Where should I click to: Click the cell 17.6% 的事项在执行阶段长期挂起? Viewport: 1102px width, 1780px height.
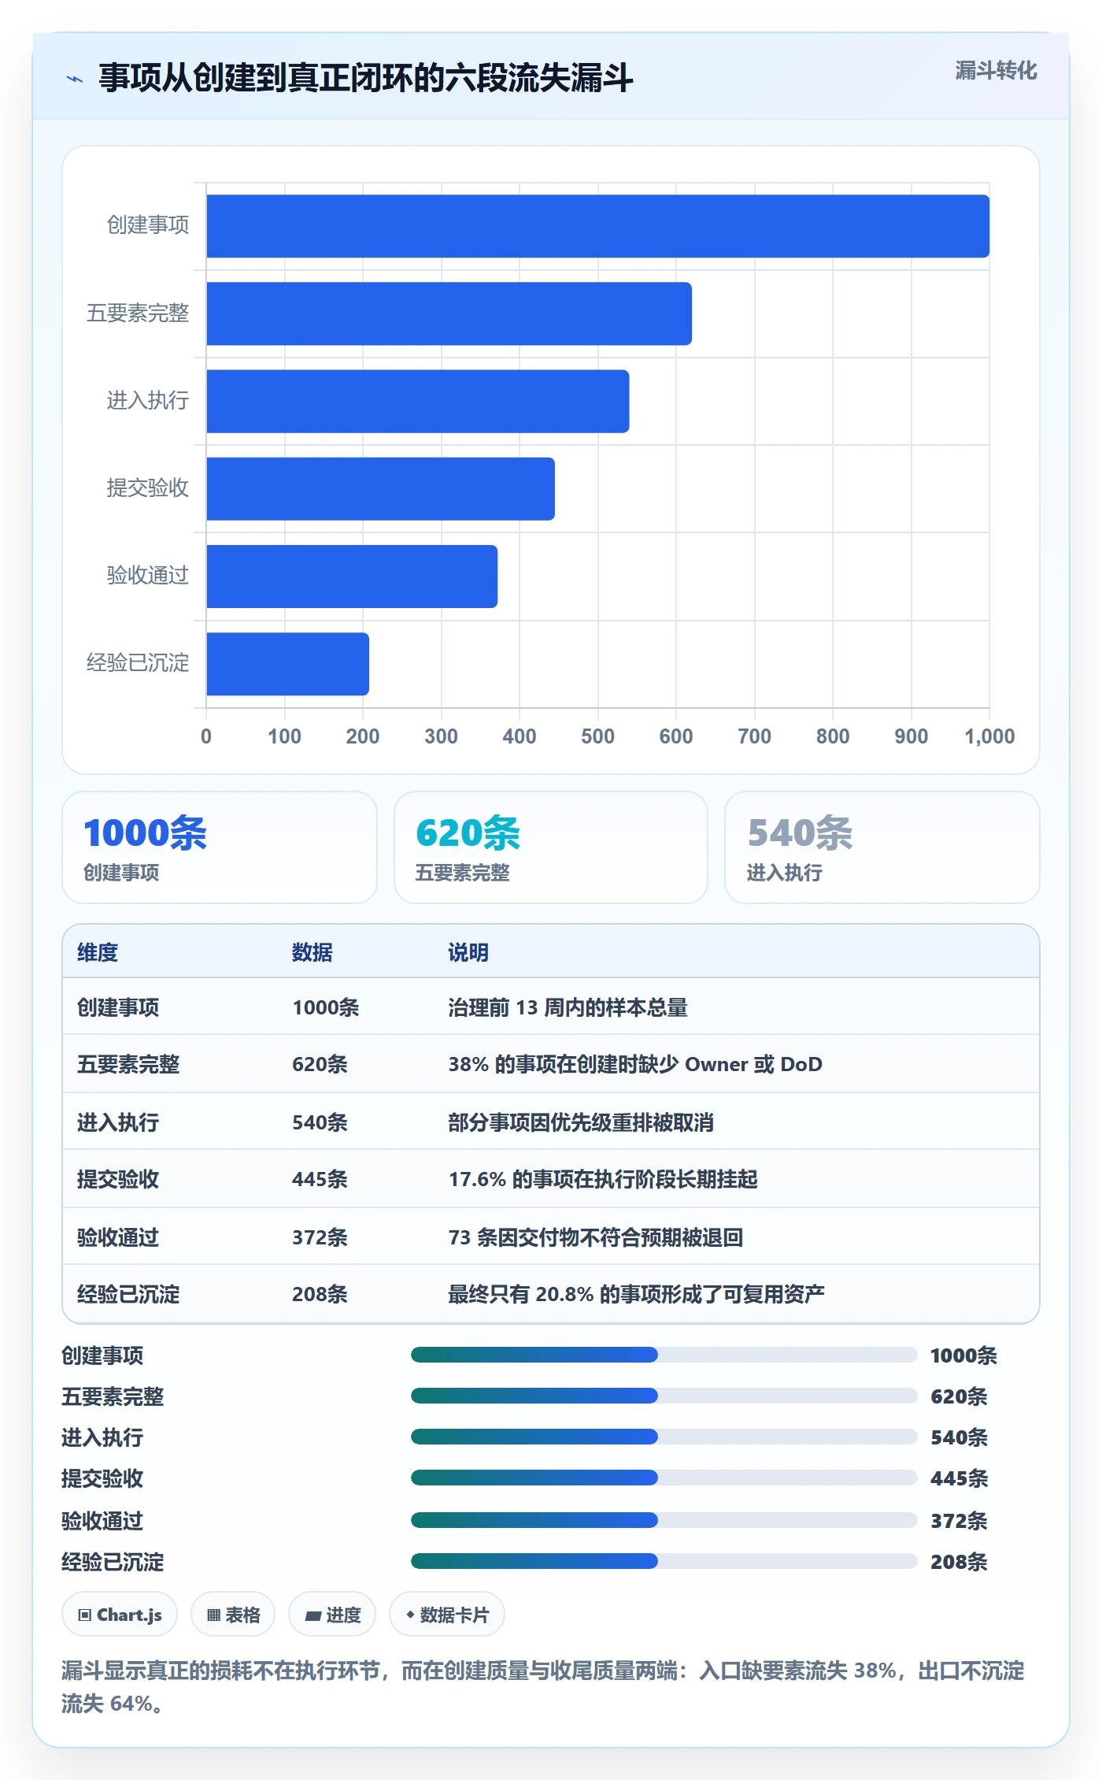coord(603,1179)
